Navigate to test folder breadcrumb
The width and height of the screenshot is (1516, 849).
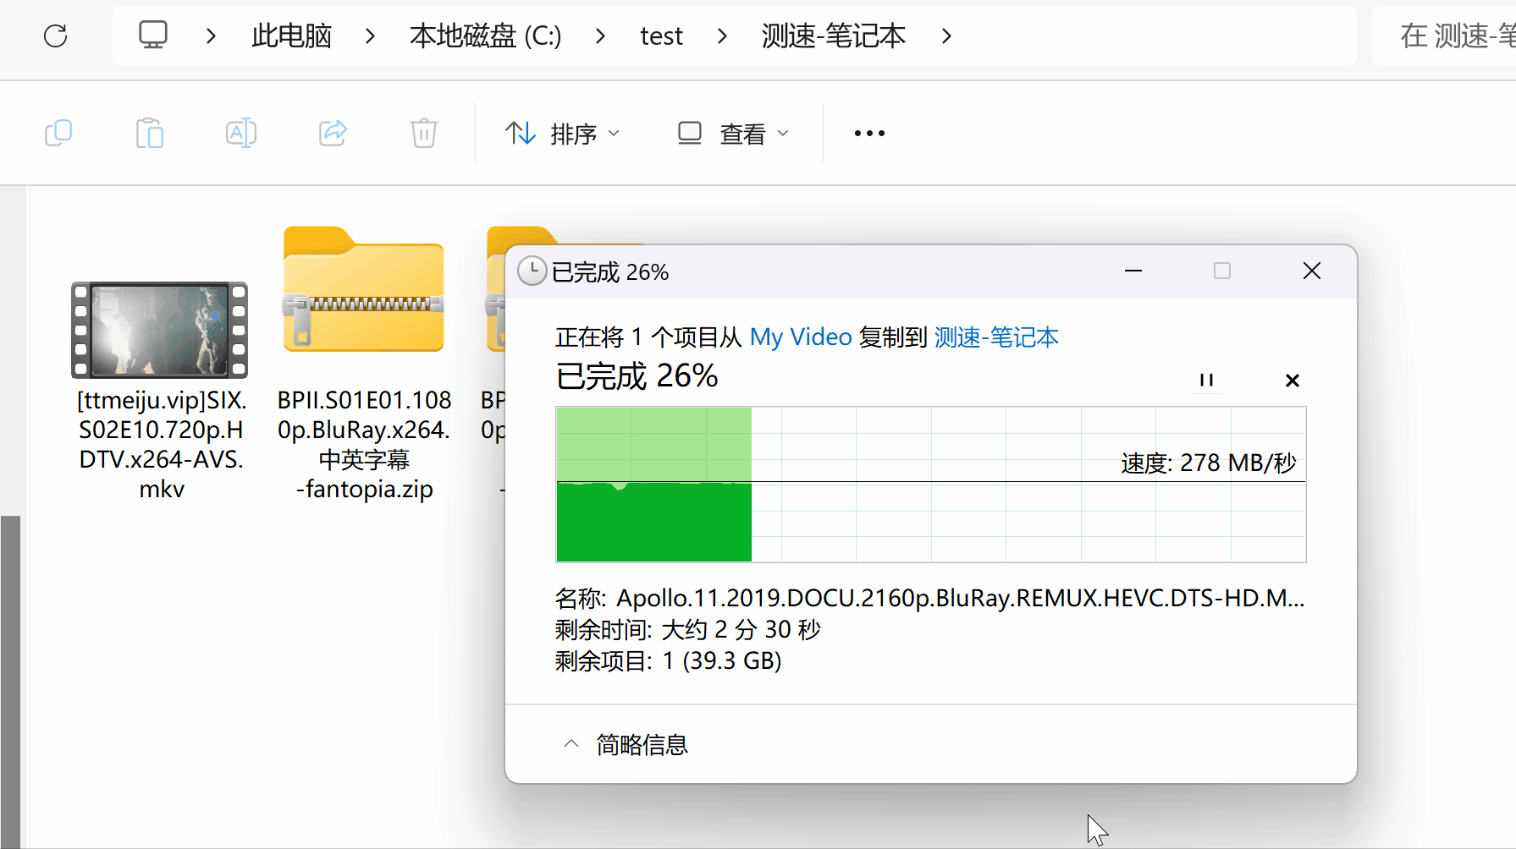tap(661, 36)
